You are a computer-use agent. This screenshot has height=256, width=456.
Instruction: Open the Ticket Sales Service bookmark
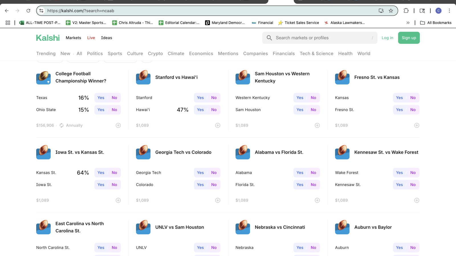pyautogui.click(x=298, y=23)
